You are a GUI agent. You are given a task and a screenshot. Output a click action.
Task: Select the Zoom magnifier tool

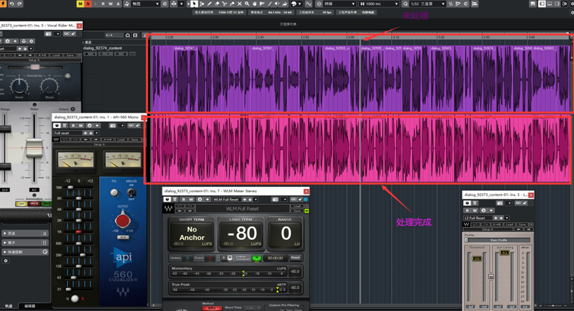(247, 4)
